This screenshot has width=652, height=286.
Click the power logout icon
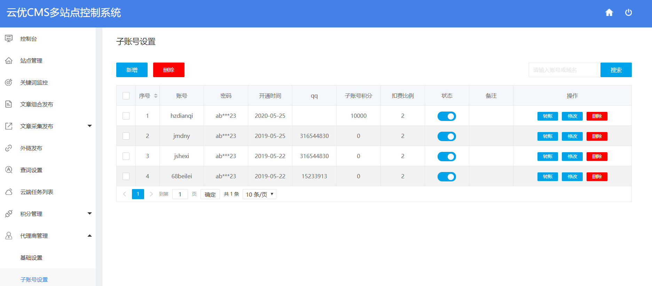(628, 13)
